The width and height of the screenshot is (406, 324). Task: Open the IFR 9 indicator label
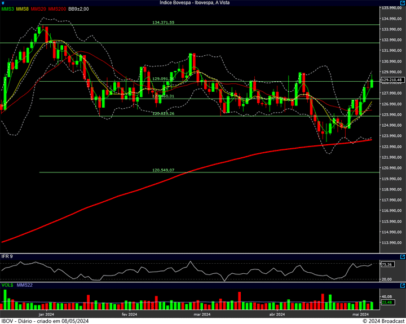[7, 256]
